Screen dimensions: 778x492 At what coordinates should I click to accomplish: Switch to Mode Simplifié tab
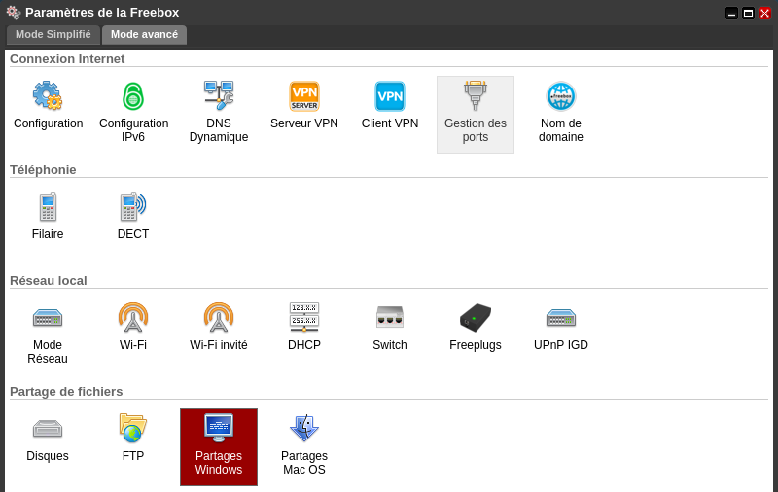click(53, 35)
